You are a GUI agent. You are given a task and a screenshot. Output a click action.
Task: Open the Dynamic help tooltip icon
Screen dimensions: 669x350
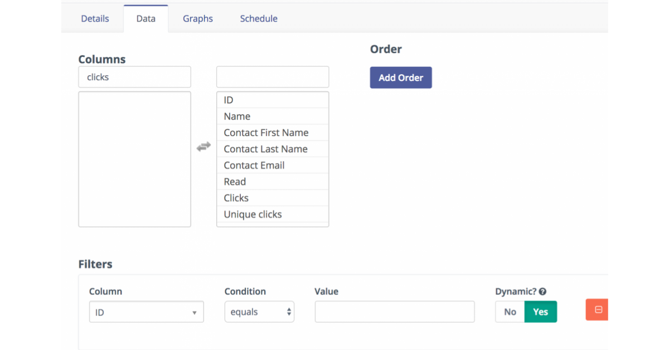pyautogui.click(x=542, y=291)
